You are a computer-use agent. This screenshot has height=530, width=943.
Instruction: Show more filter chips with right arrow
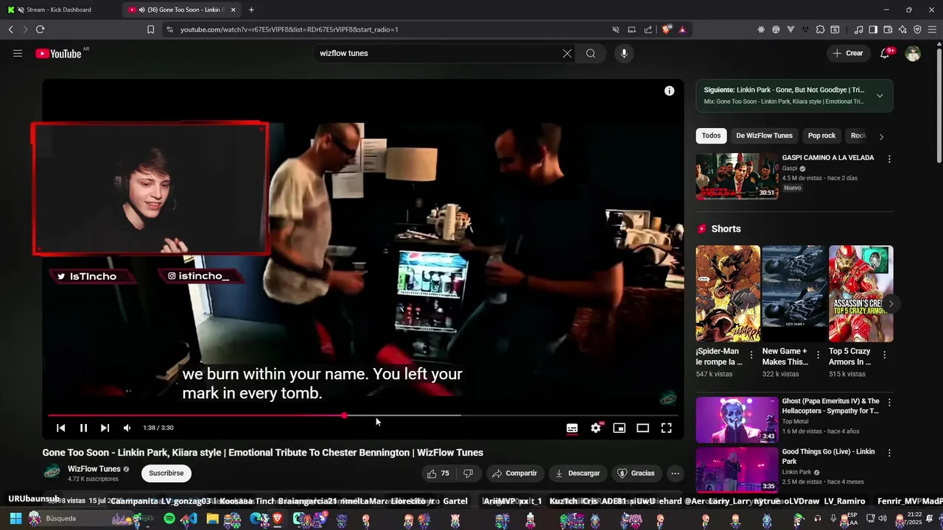[x=881, y=136]
